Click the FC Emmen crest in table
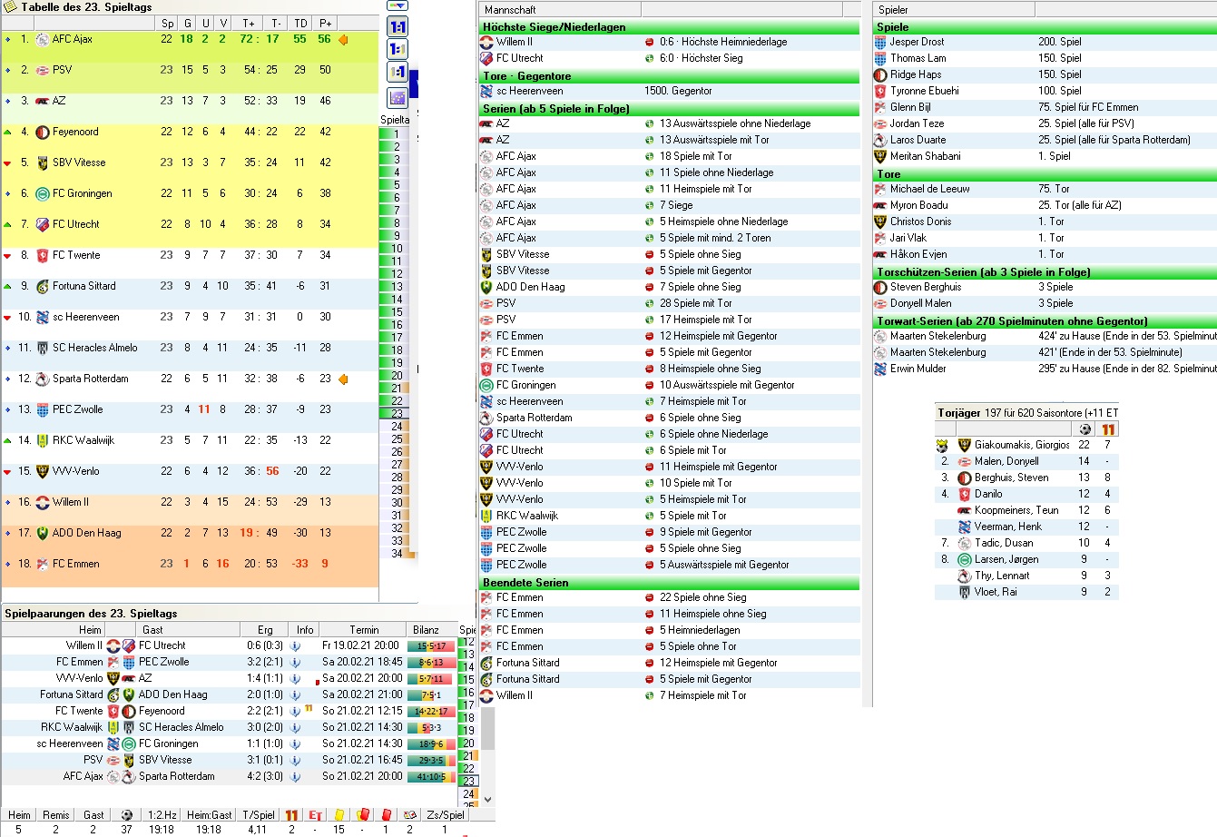Screen dimensions: 1217x837 [x=42, y=565]
